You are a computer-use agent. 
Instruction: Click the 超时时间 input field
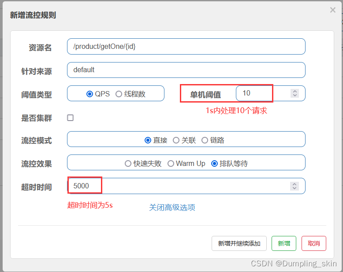(x=186, y=186)
